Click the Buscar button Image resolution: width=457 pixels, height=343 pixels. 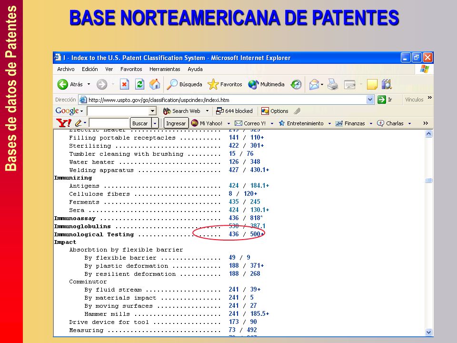[x=140, y=123]
